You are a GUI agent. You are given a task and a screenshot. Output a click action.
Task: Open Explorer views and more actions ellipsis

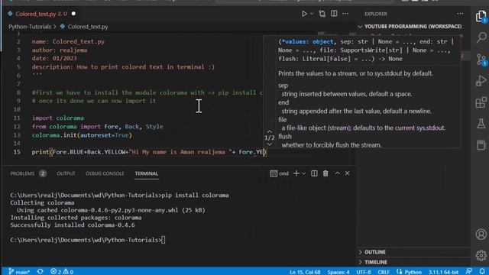460,14
